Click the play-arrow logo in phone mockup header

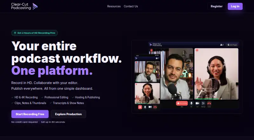click(137, 58)
